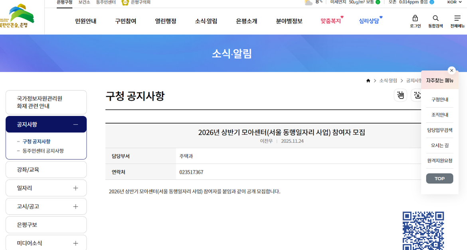Open the KOR language dropdown
The height and width of the screenshot is (250, 467).
pyautogui.click(x=453, y=2)
